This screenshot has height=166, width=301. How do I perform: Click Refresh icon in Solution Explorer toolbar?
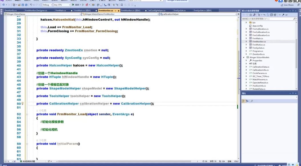tap(267, 15)
